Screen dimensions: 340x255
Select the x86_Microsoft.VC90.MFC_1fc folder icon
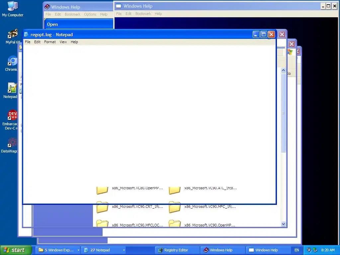tap(175, 207)
